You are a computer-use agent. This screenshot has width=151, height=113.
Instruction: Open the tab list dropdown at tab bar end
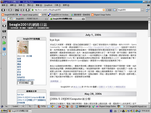(149, 19)
